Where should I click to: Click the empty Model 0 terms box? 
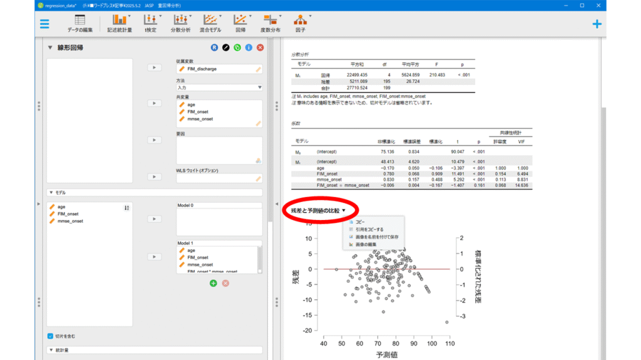219,222
